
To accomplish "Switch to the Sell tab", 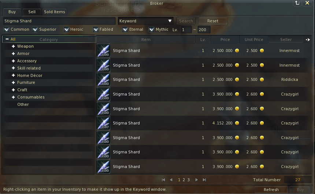I will tap(32, 12).
